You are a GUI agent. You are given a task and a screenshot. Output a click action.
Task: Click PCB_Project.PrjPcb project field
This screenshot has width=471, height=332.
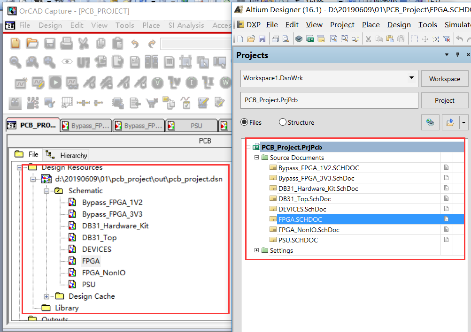tap(329, 100)
